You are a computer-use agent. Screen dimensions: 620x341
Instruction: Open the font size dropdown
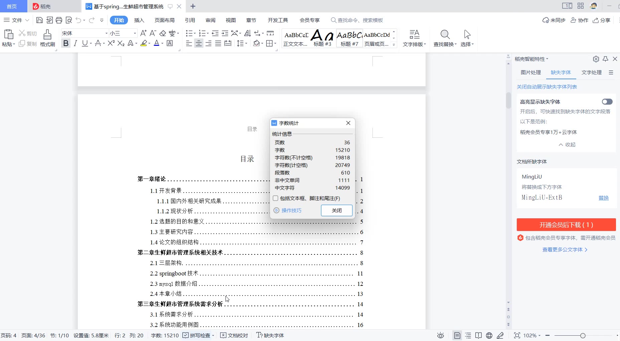pos(135,33)
